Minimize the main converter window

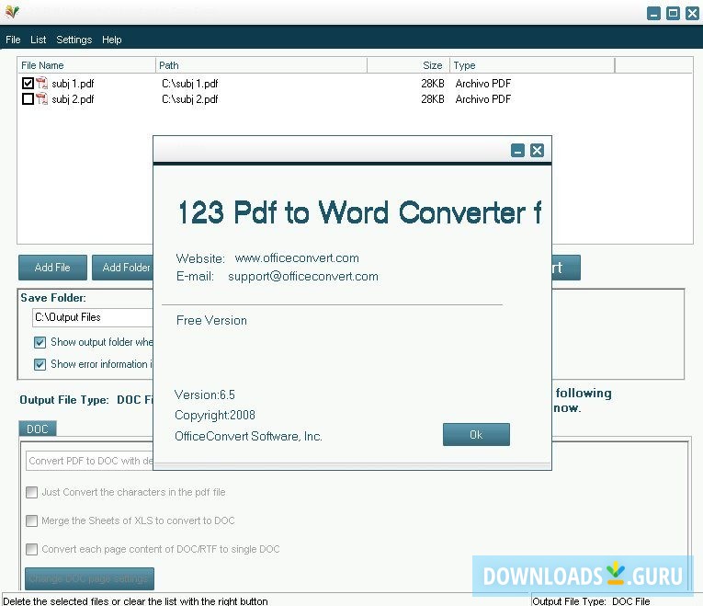tap(653, 14)
